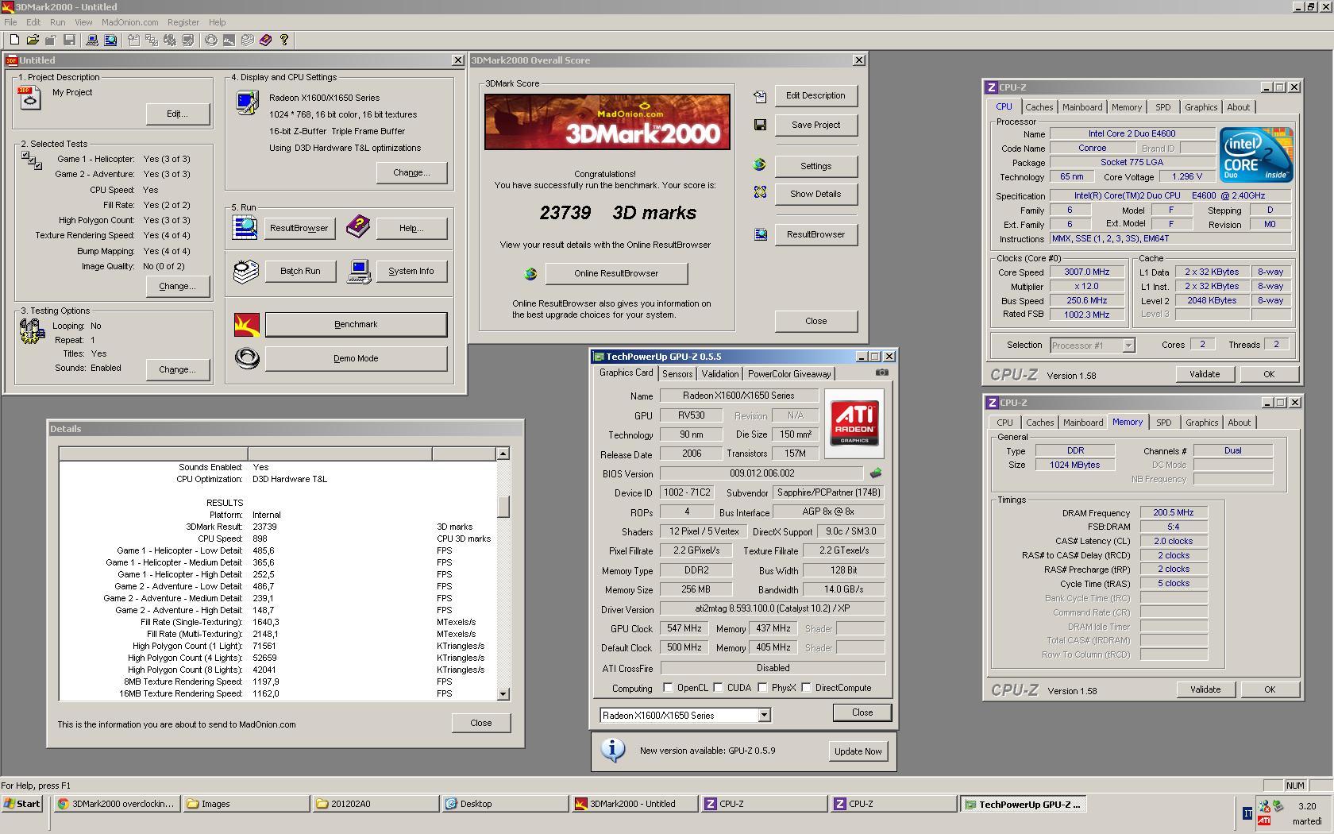The height and width of the screenshot is (834, 1334).
Task: Click the globe icon beside Online ResultBrowser
Action: [x=530, y=273]
